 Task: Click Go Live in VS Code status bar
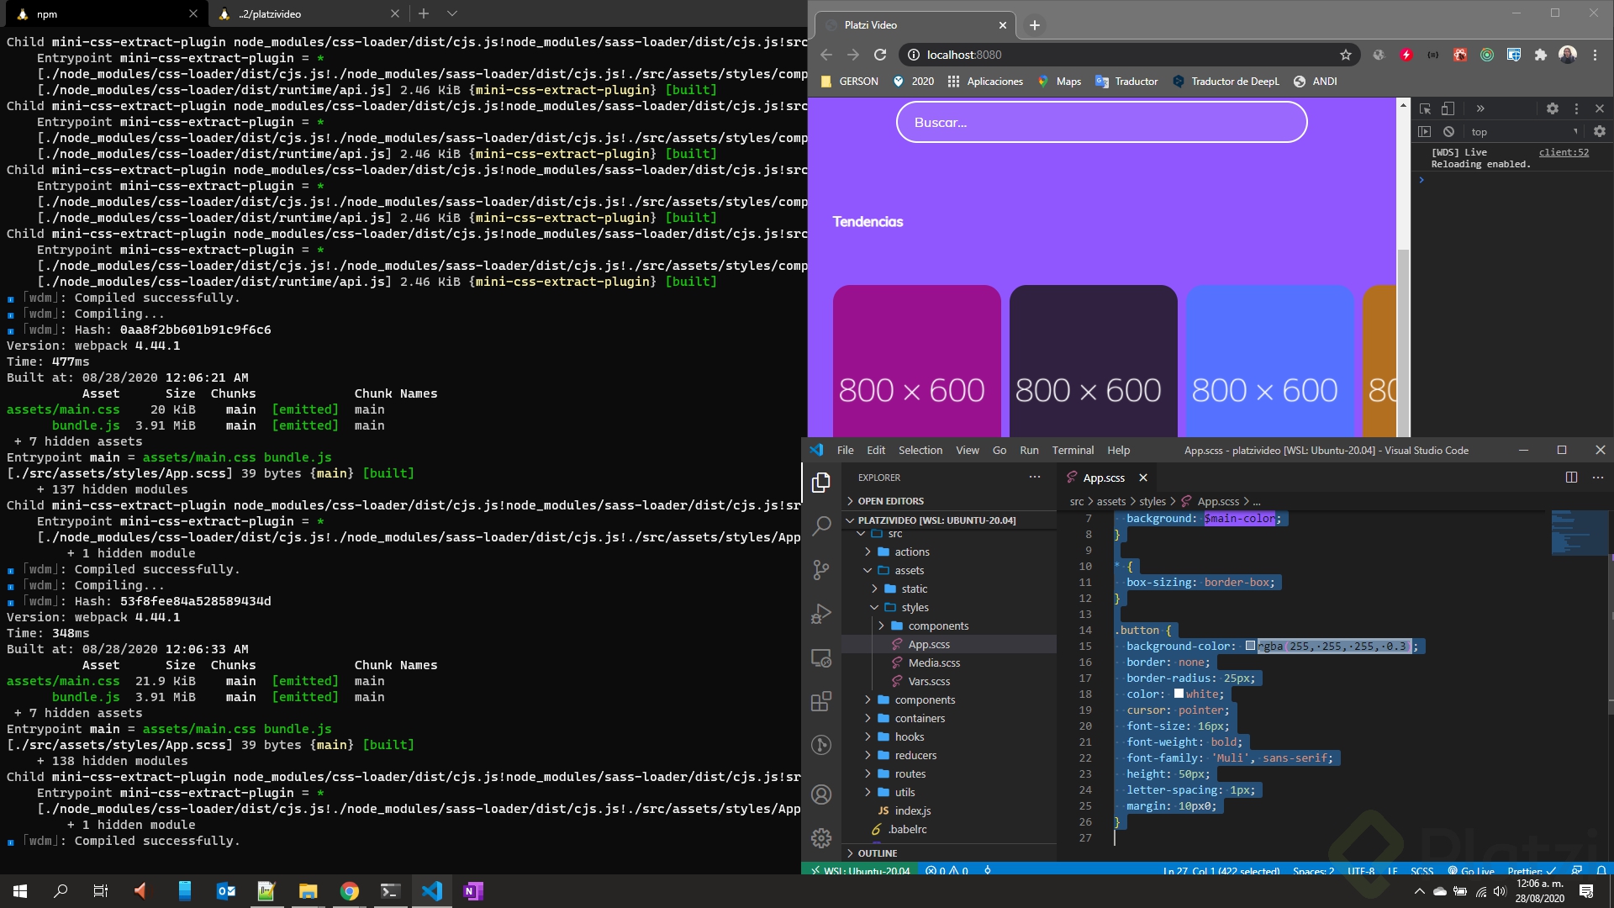tap(1471, 870)
